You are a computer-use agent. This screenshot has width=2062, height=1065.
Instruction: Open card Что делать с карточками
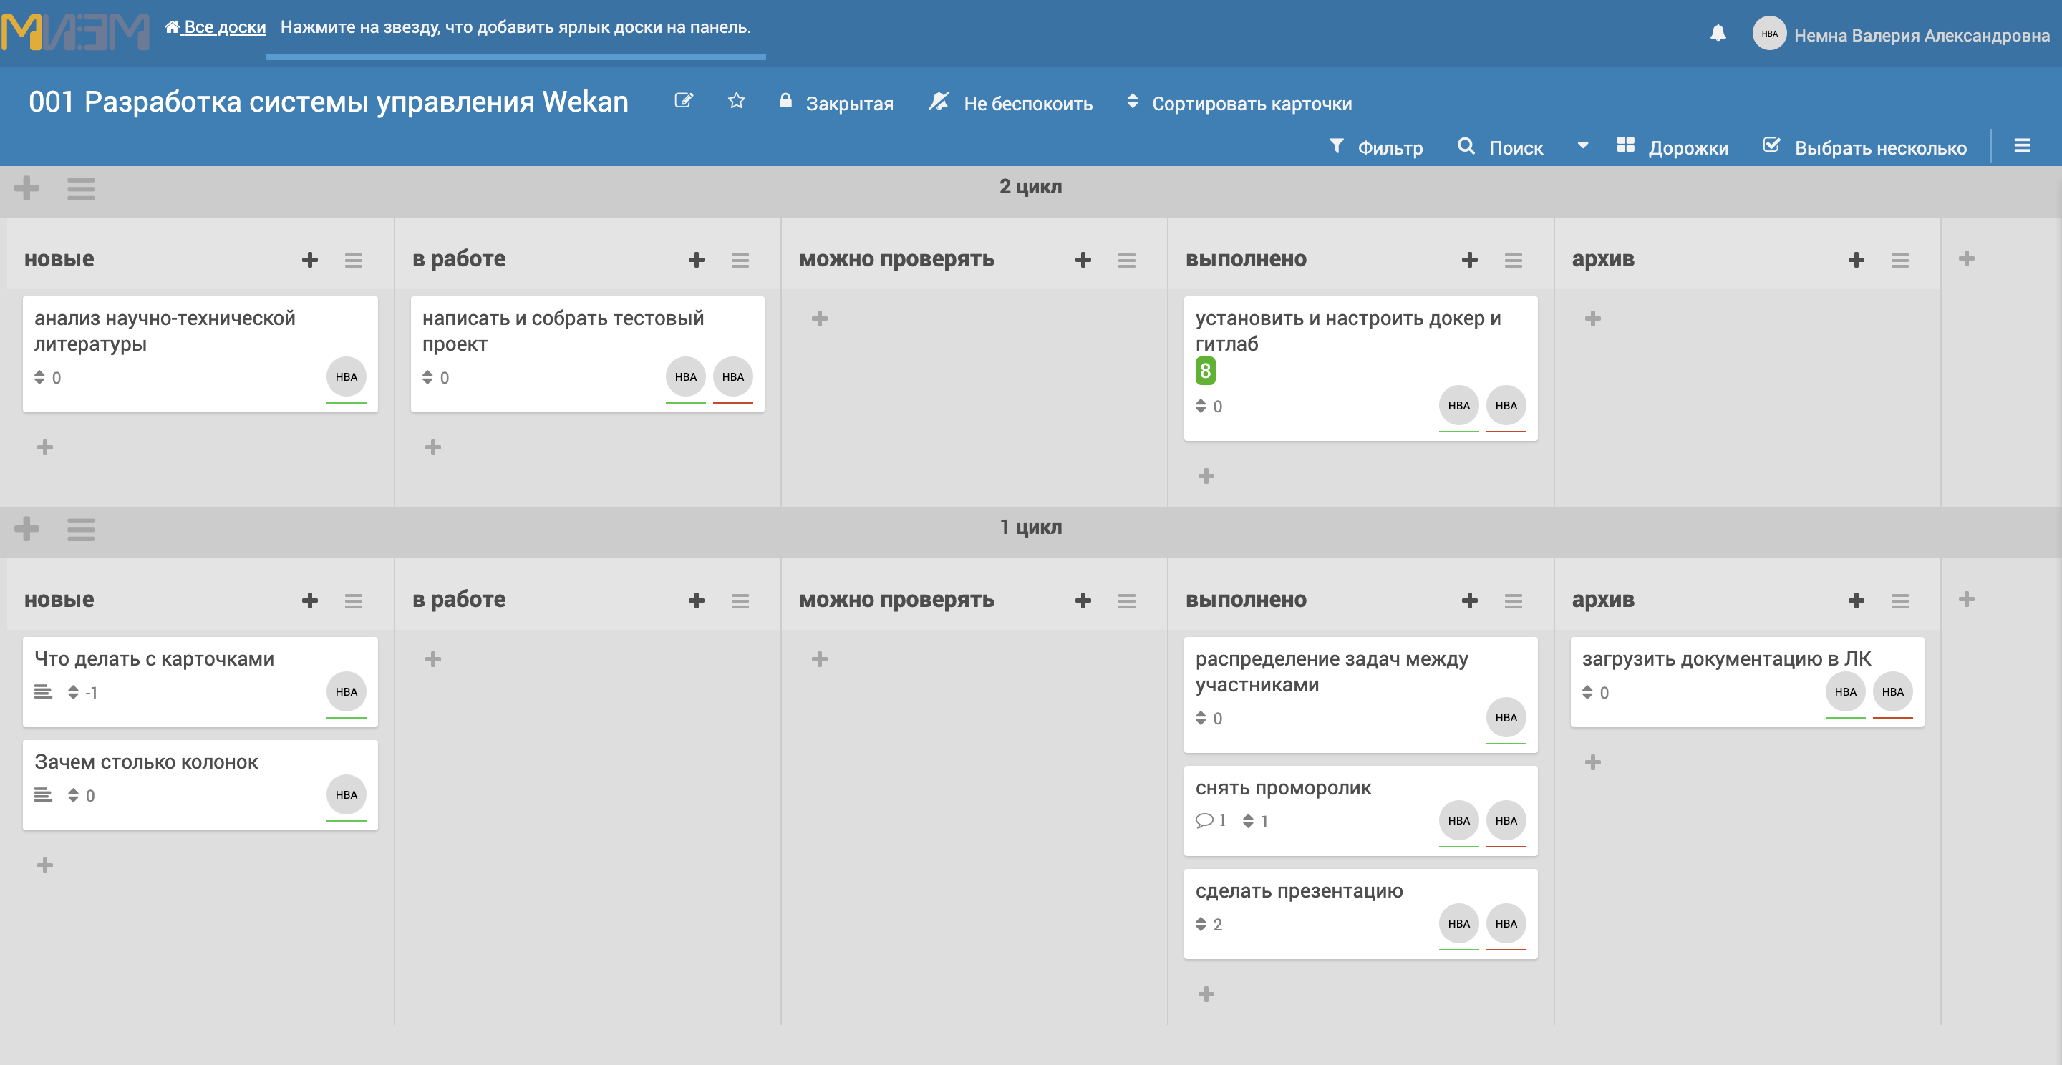click(200, 681)
